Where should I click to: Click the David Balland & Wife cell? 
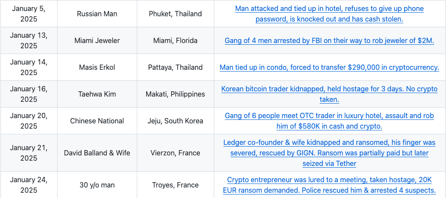[97, 153]
